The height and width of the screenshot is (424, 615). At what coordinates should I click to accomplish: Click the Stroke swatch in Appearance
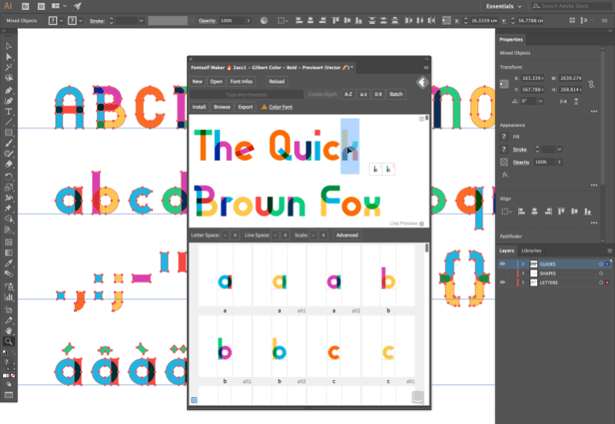point(504,149)
